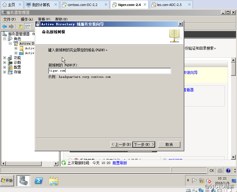Open the 帮助(H) menu
The image size is (237, 192).
(x=61, y=19)
